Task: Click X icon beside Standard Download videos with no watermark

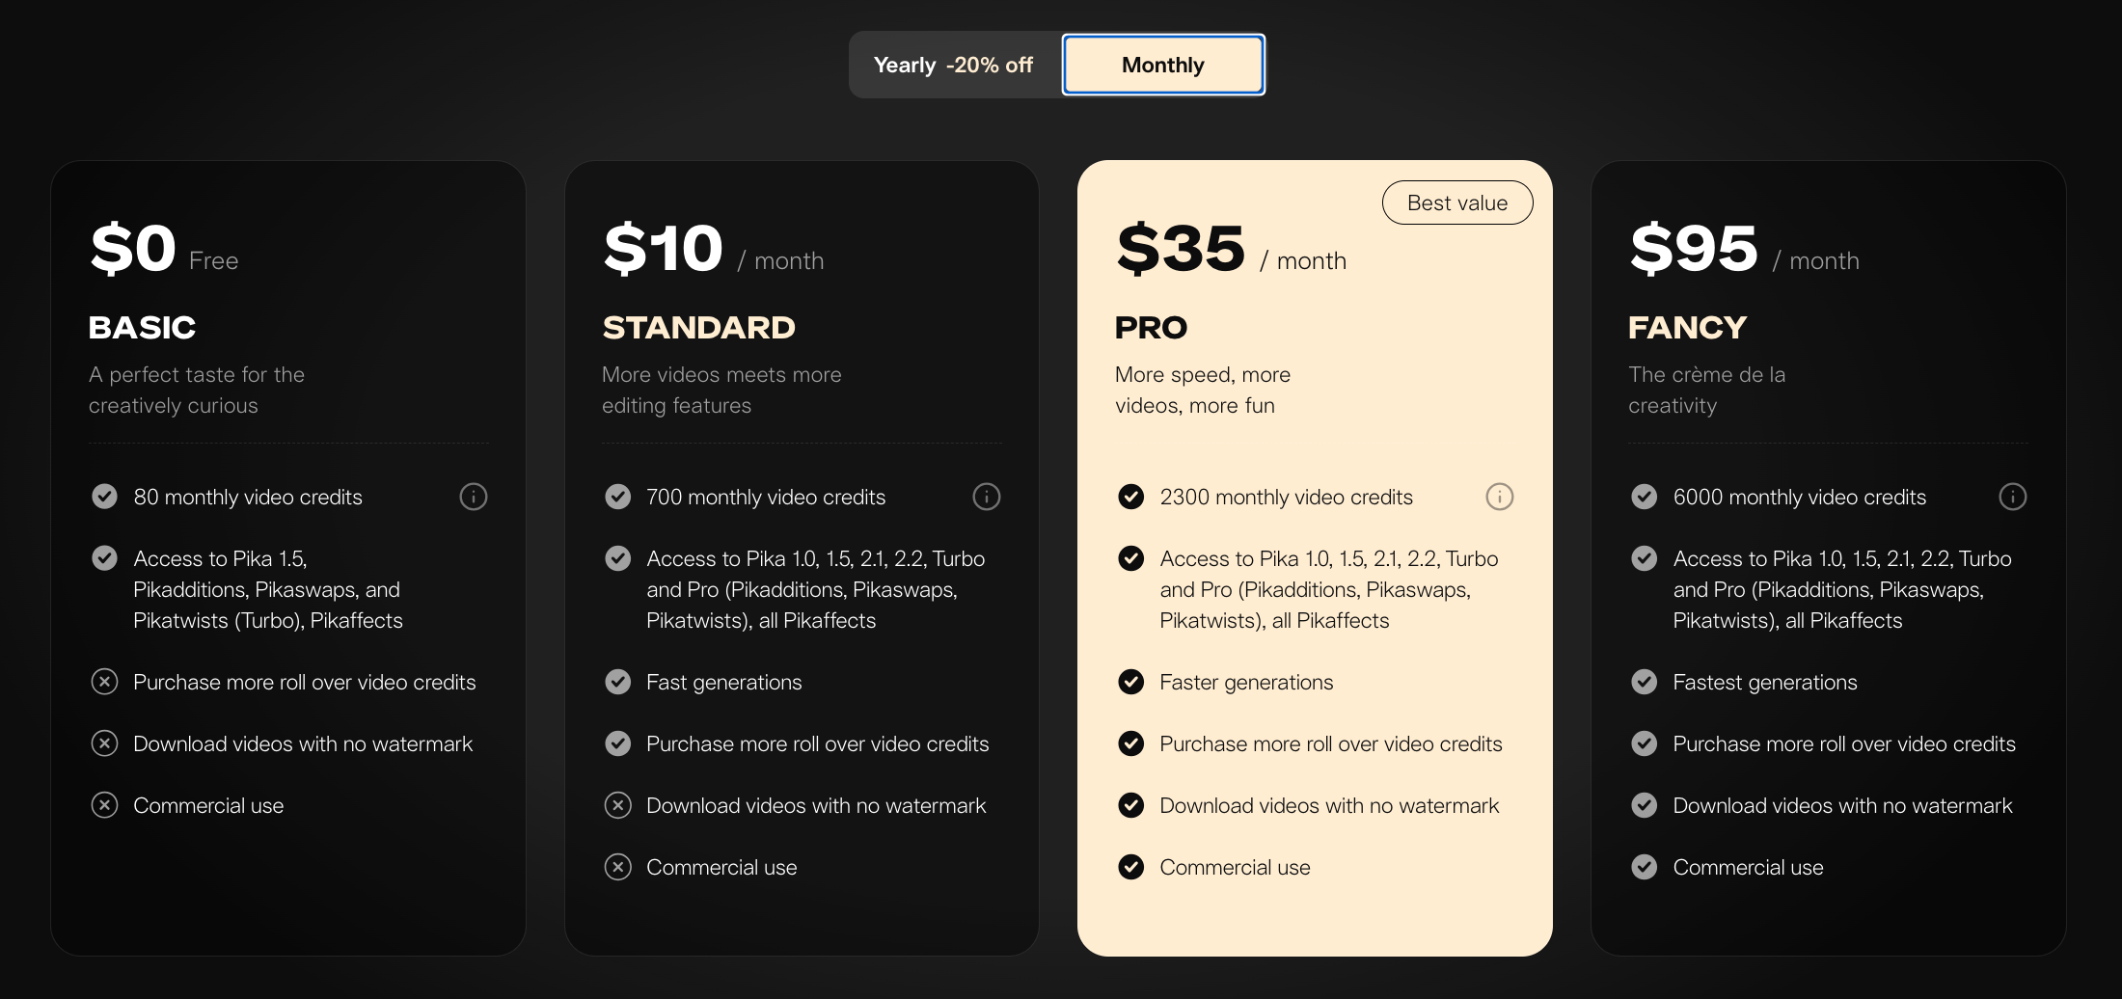Action: [617, 805]
